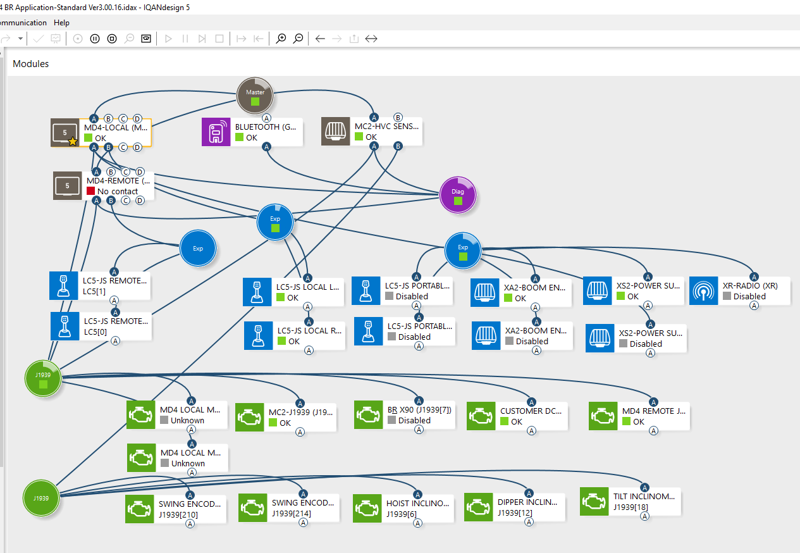
Task: Click the 'OK' status under BLUETOOTH
Action: click(252, 137)
